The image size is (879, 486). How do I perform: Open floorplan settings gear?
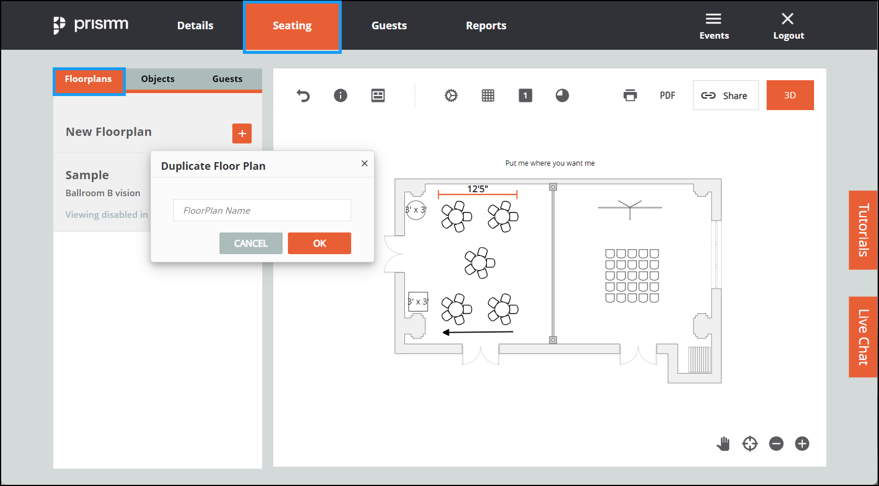[451, 95]
